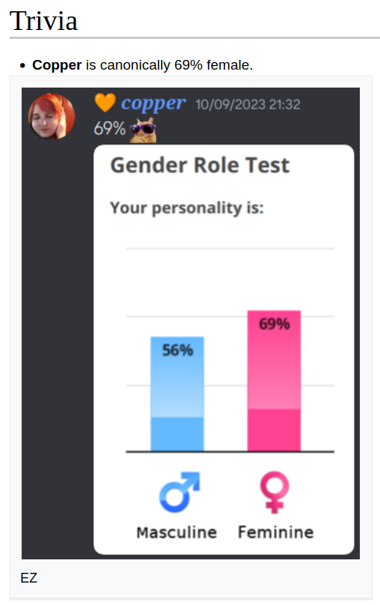
Task: Click the blue Masculine 56% bar
Action: coord(177,394)
